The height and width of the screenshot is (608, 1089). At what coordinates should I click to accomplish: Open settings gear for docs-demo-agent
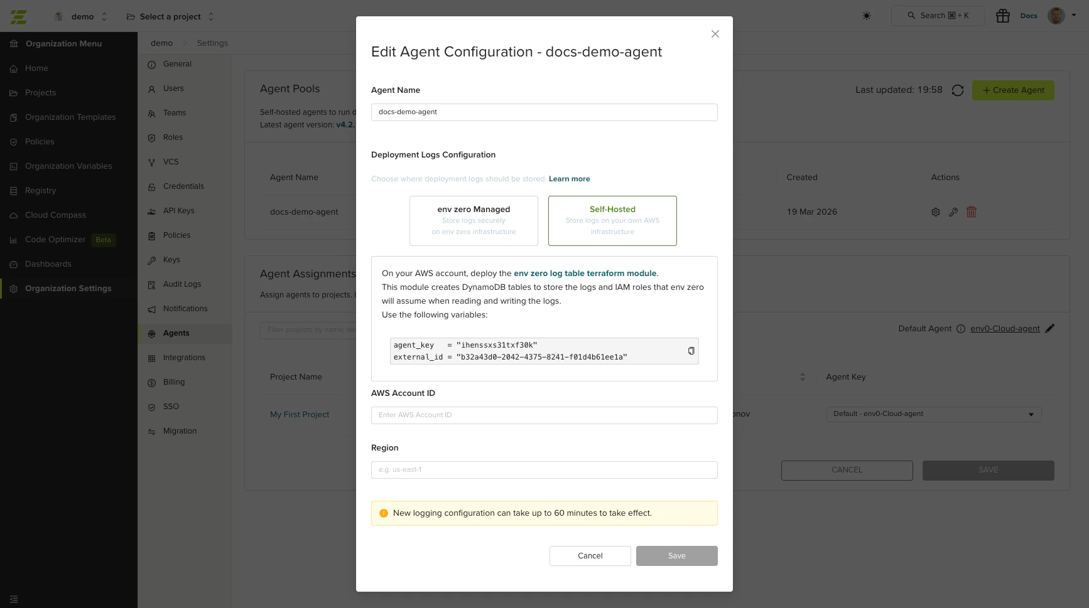click(x=936, y=212)
